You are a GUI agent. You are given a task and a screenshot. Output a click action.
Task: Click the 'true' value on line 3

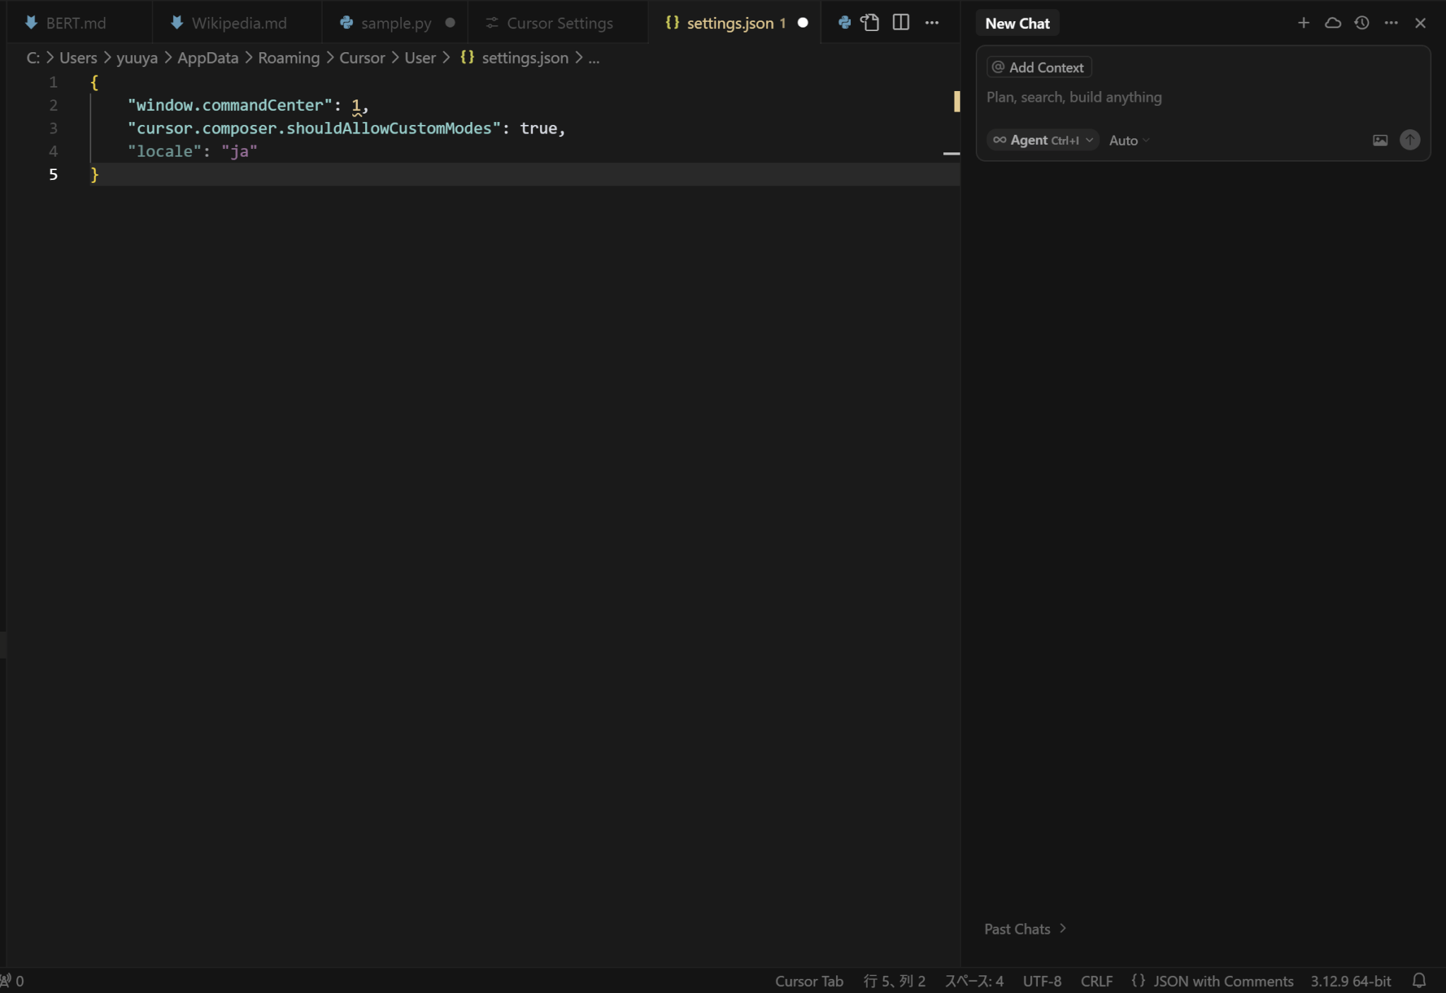pyautogui.click(x=538, y=128)
